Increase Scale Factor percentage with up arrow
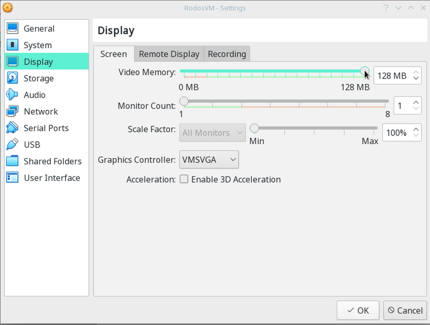The height and width of the screenshot is (325, 430). (x=415, y=129)
